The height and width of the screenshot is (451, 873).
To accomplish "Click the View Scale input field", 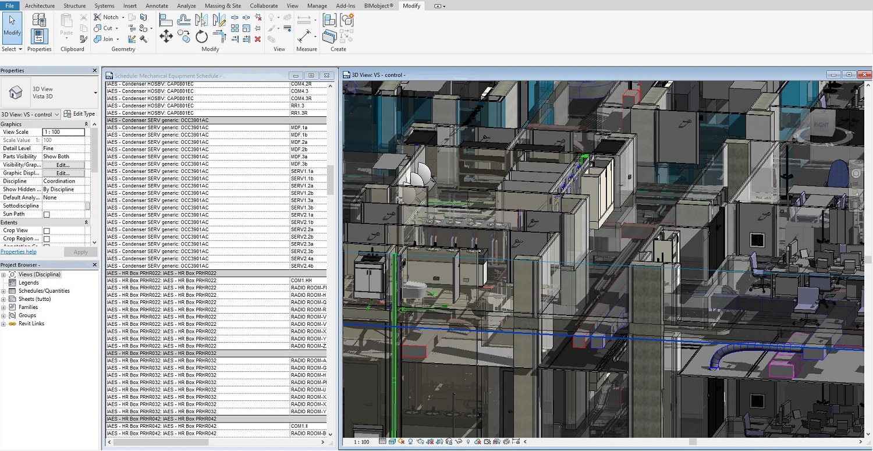I will point(63,132).
